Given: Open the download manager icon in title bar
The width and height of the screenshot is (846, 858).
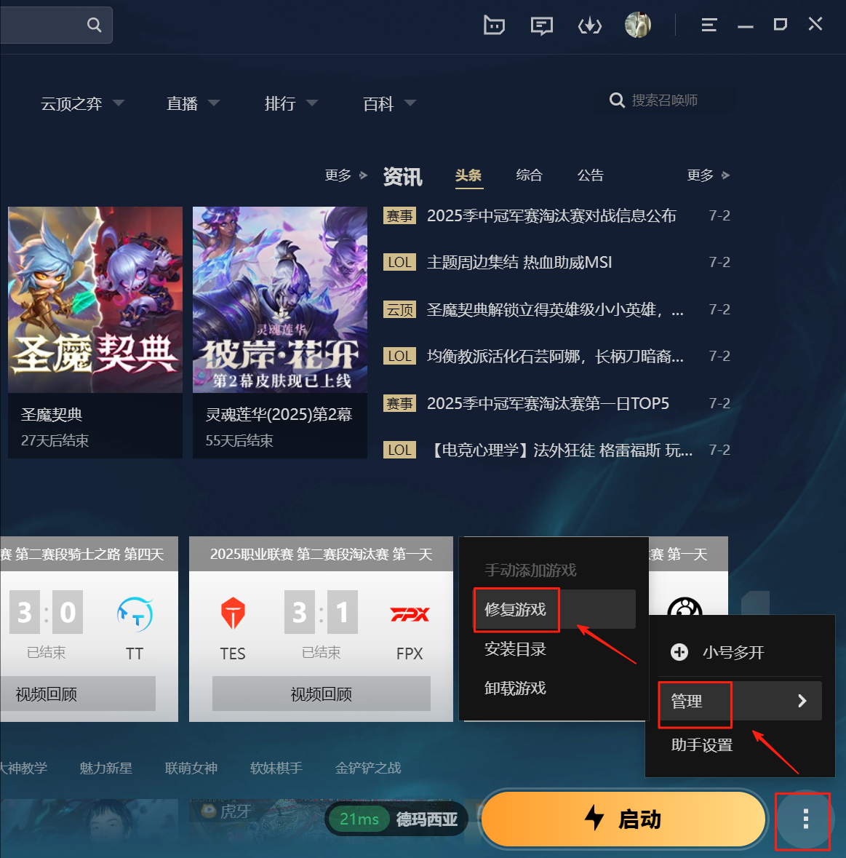Looking at the screenshot, I should pos(589,25).
